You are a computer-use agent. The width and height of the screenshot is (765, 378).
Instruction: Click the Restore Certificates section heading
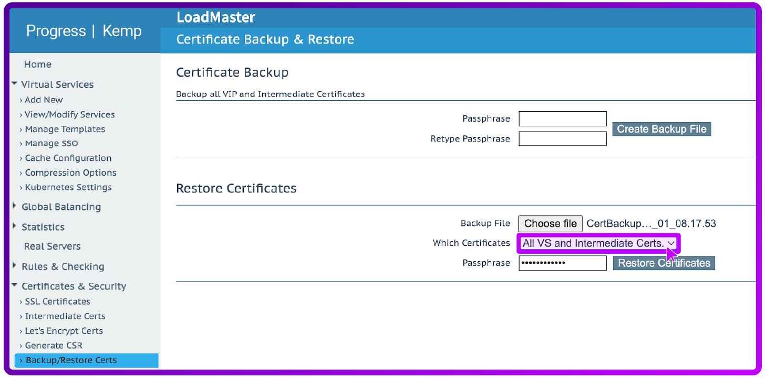pyautogui.click(x=236, y=188)
